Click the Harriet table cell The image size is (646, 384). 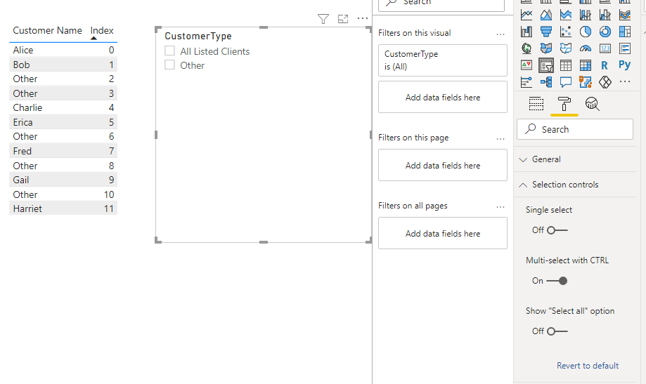27,208
